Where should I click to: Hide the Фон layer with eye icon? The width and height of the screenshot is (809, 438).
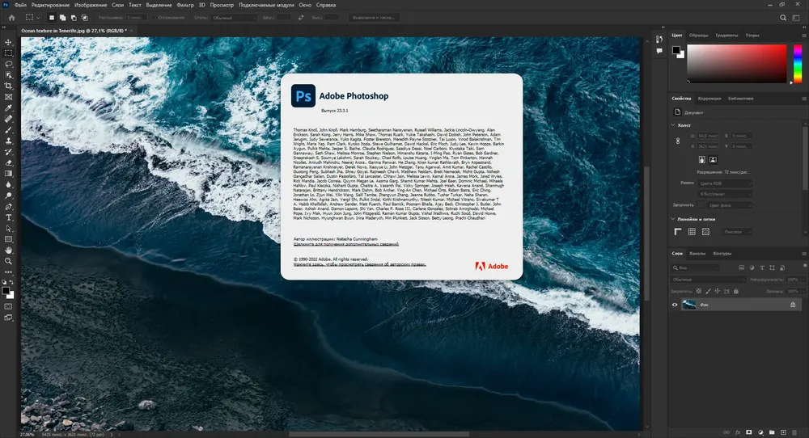point(675,305)
